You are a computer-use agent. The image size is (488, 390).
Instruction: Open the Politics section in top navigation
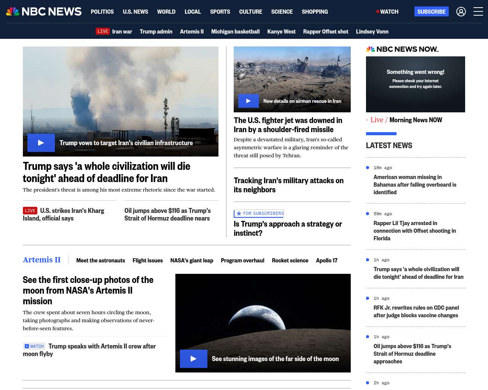(x=102, y=12)
